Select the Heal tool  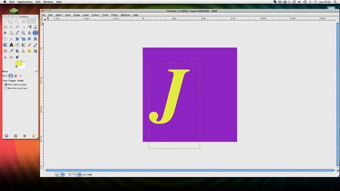pos(29,51)
